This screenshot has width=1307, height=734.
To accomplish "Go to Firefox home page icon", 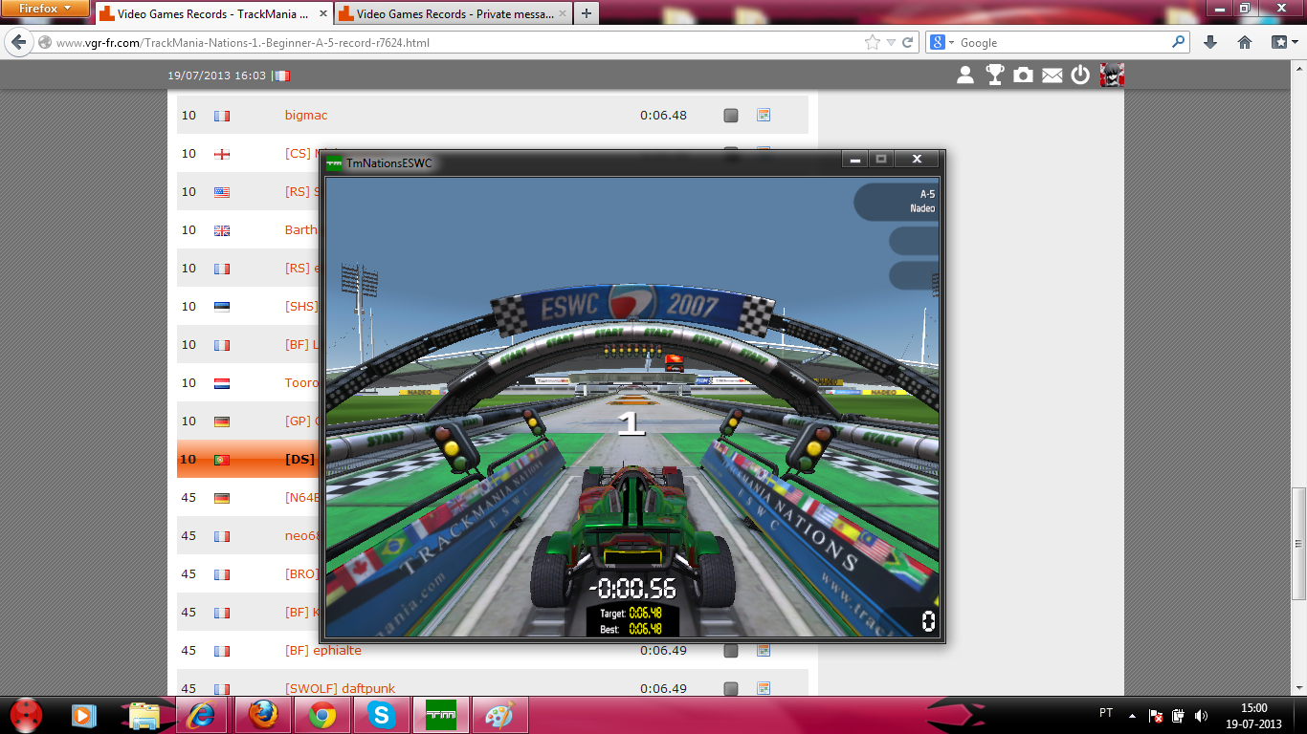I will tap(1245, 42).
